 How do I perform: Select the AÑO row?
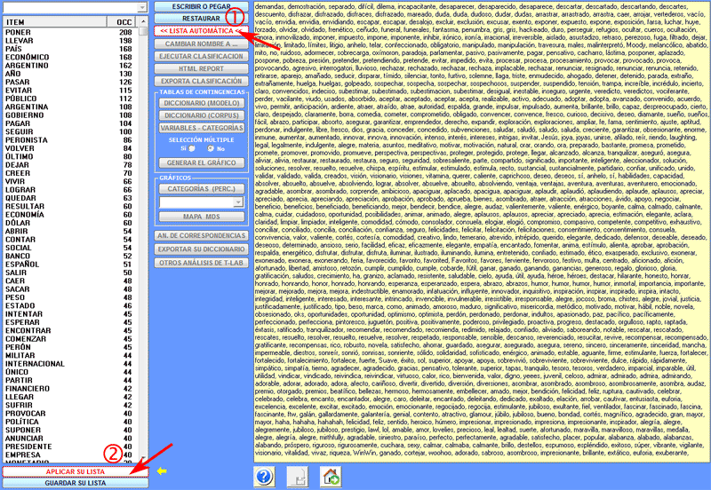(x=70, y=74)
